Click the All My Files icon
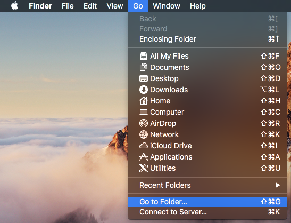Screen dimensions: 291x223 coord(144,56)
